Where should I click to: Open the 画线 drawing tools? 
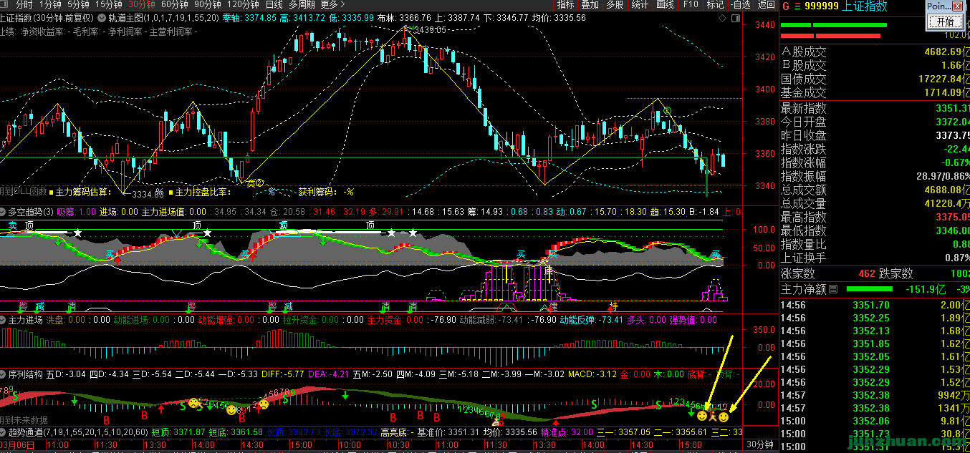click(x=666, y=5)
